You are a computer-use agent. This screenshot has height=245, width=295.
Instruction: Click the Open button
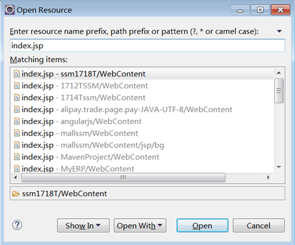(202, 226)
